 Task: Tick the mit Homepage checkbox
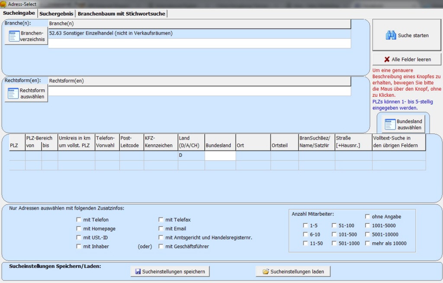click(x=79, y=229)
